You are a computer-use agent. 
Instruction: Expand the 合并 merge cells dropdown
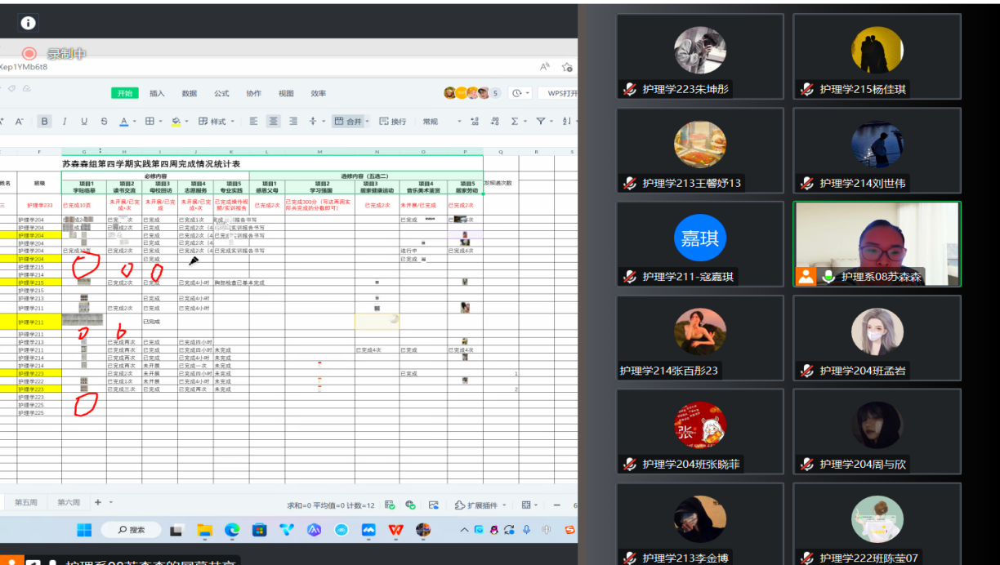(x=367, y=122)
